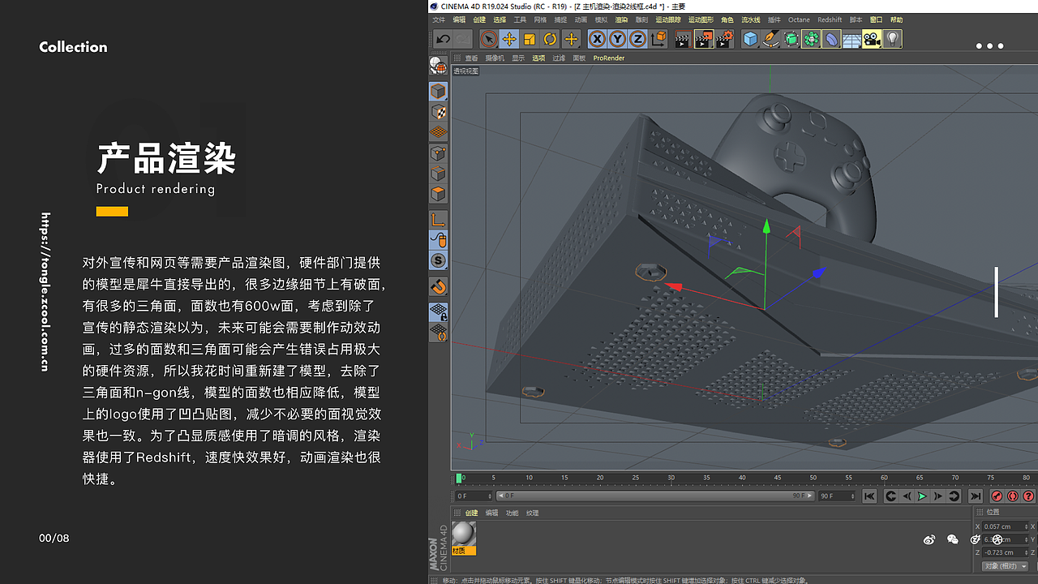The height and width of the screenshot is (584, 1038).
Task: Open the Floor environment icon
Action: tap(851, 39)
